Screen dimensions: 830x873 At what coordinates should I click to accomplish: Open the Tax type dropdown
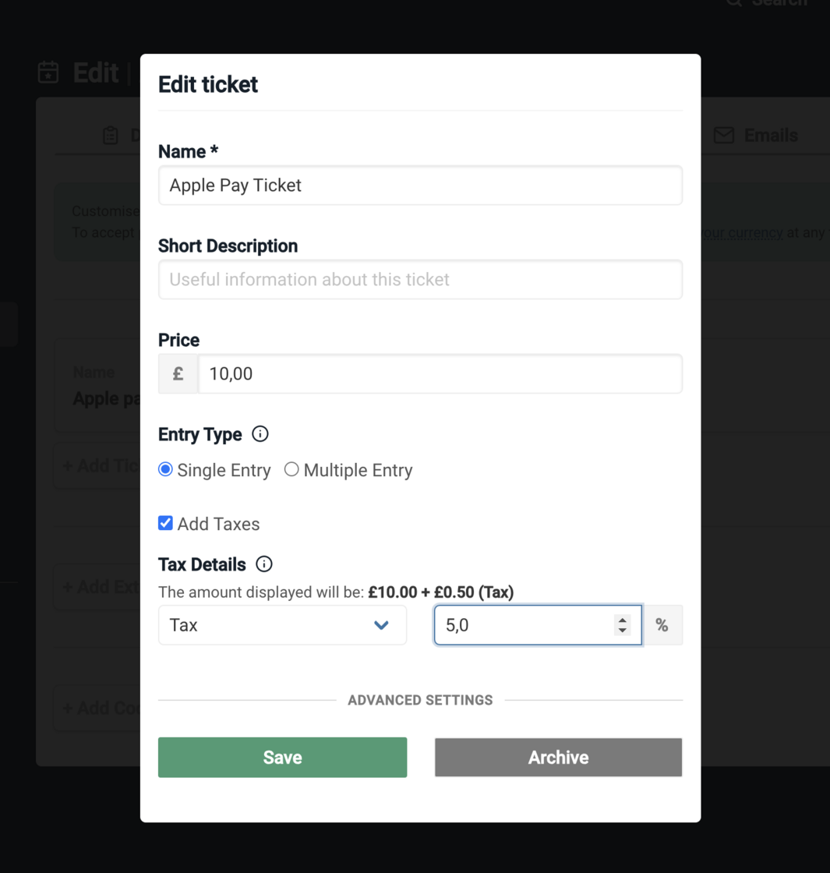point(282,625)
